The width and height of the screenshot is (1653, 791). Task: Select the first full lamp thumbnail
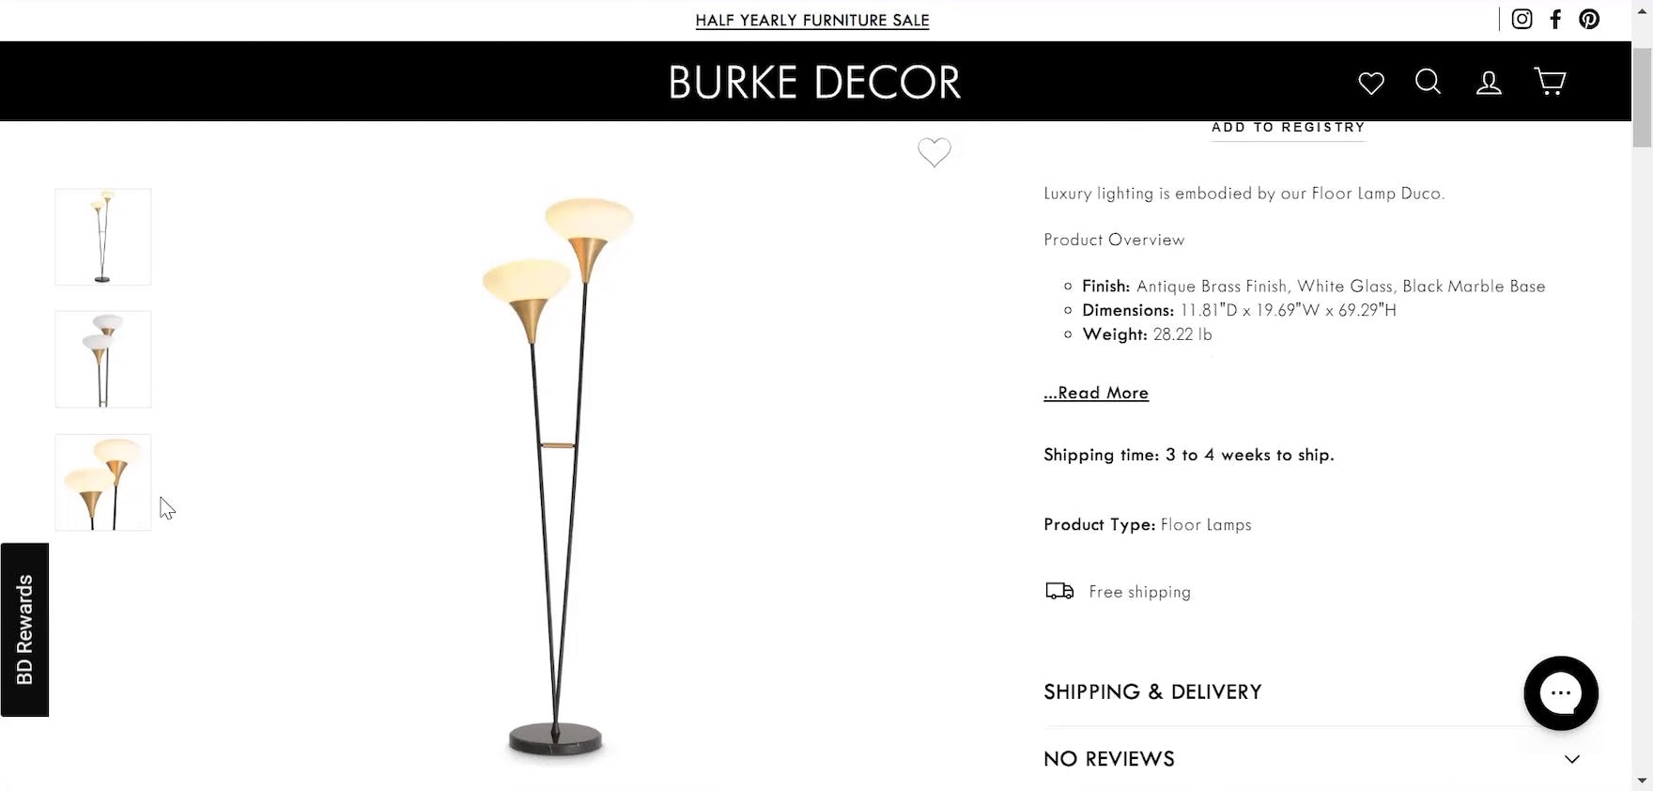[103, 237]
